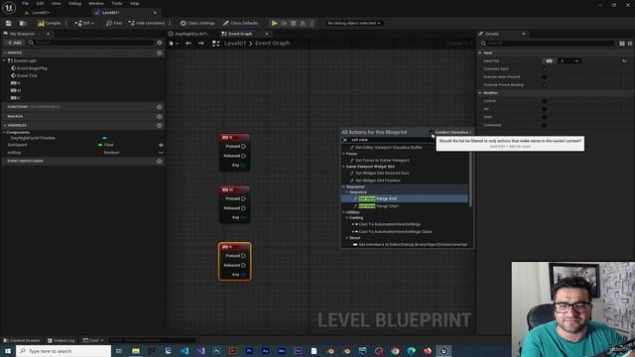Collapse the Utilities category in action list
The width and height of the screenshot is (635, 357).
pyautogui.click(x=344, y=212)
